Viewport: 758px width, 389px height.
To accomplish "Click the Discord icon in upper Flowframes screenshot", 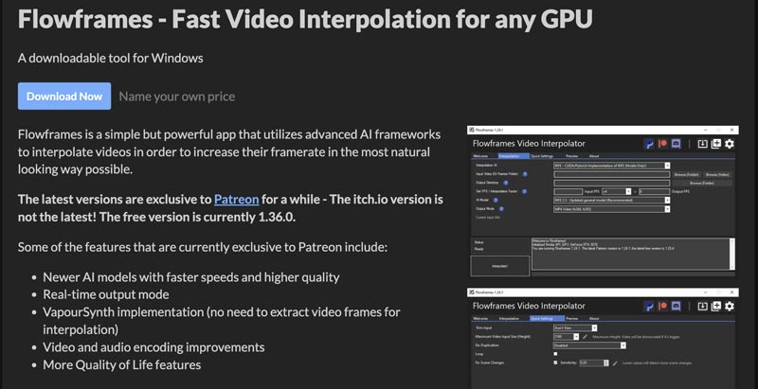I will tap(677, 144).
